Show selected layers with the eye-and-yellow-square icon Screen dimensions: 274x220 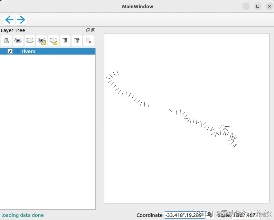41,40
